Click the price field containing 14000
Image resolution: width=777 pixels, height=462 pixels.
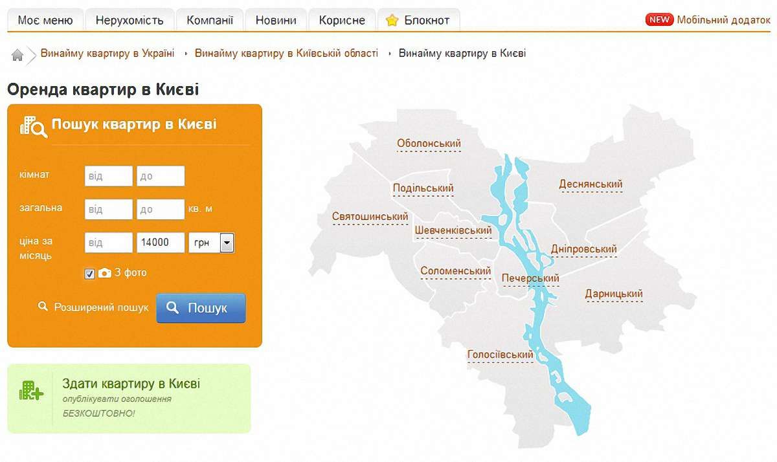pos(161,243)
